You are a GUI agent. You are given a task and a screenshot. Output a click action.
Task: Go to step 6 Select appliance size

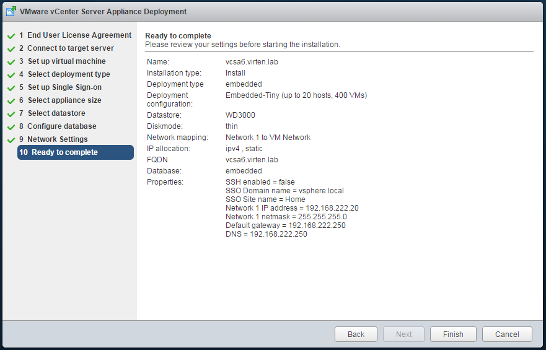click(60, 100)
